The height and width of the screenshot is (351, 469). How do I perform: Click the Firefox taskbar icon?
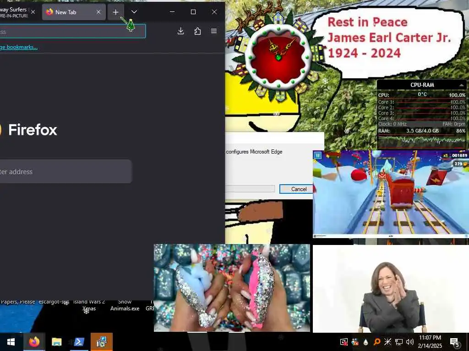[x=34, y=342]
